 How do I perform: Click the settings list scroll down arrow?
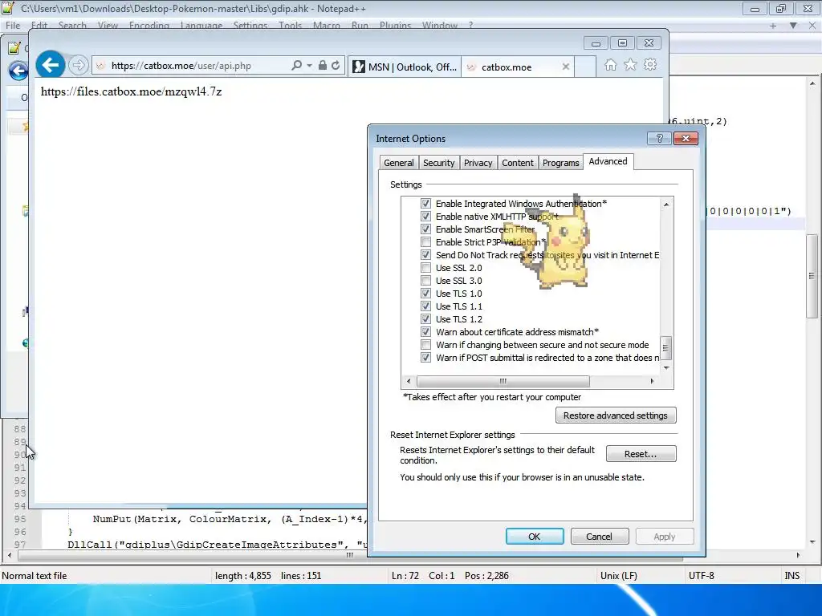[x=665, y=367]
